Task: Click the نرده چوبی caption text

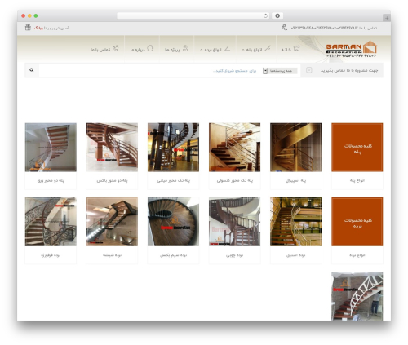Action: click(x=234, y=255)
